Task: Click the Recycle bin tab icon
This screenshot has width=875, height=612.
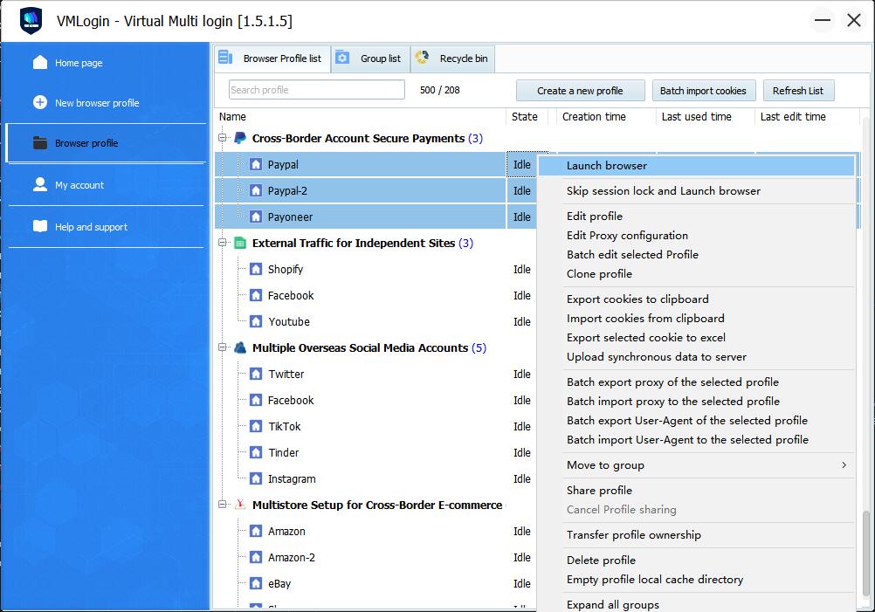Action: tap(422, 57)
